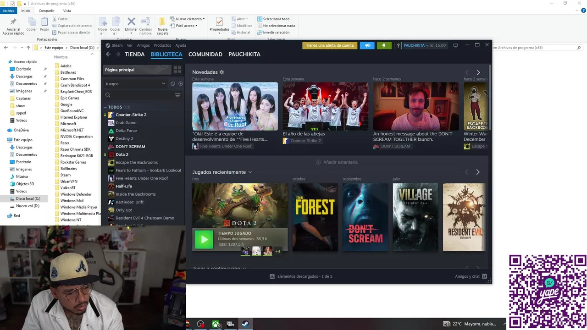Sort library by recent activity clock icon
This screenshot has width=587, height=330.
(172, 84)
